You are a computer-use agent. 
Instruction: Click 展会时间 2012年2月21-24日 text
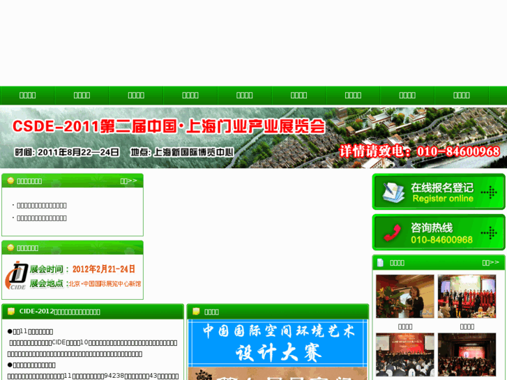pos(82,269)
